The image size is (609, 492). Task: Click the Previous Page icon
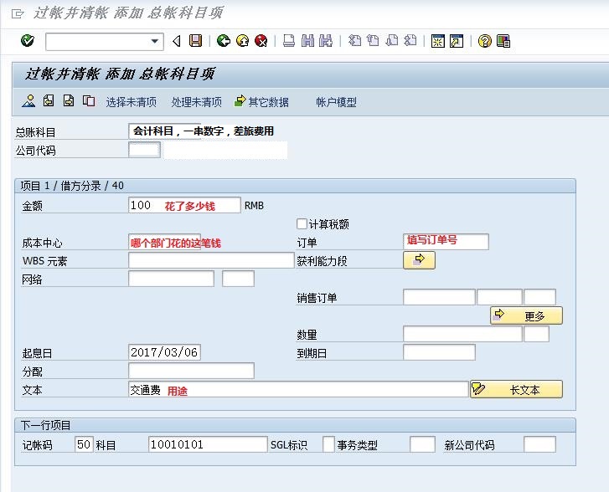[373, 40]
